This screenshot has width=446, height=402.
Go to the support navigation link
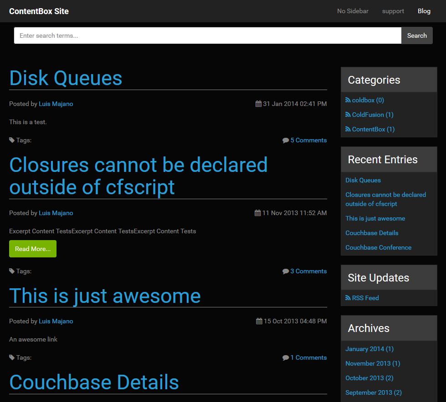(393, 11)
